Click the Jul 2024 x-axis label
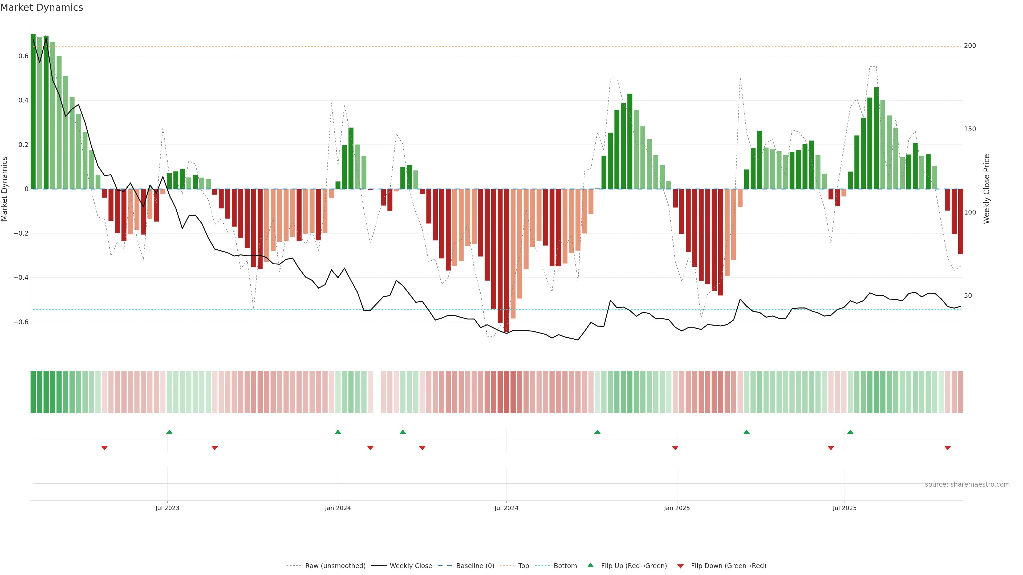1023x575 pixels. coord(506,508)
